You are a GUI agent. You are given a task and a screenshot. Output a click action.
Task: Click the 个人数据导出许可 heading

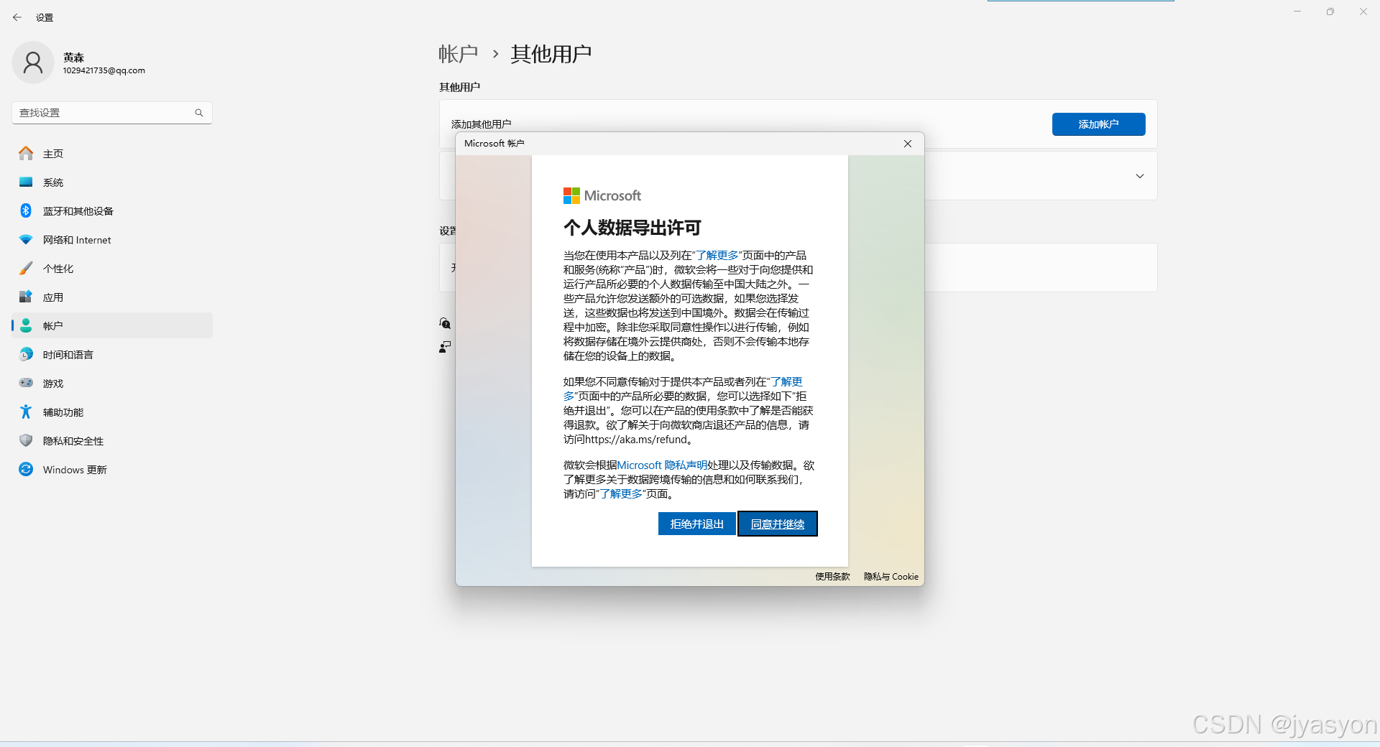pos(632,228)
